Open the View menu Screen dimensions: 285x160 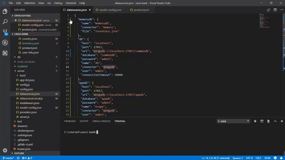tap(41, 3)
